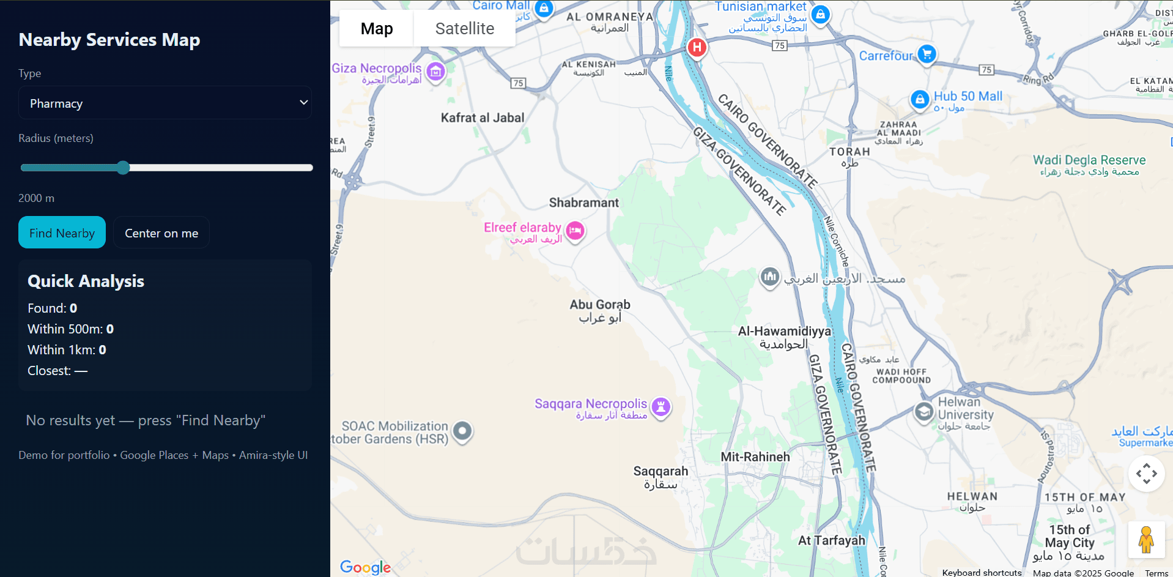The width and height of the screenshot is (1173, 577).
Task: Click the Helwan University pin icon
Action: (924, 412)
